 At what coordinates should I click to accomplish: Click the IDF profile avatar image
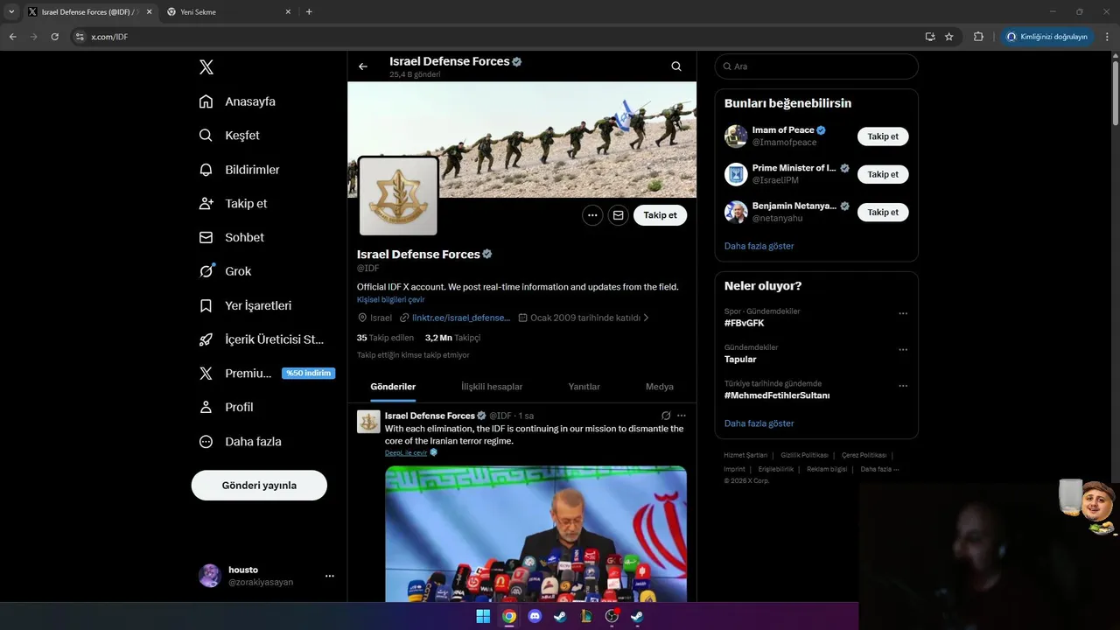point(398,196)
